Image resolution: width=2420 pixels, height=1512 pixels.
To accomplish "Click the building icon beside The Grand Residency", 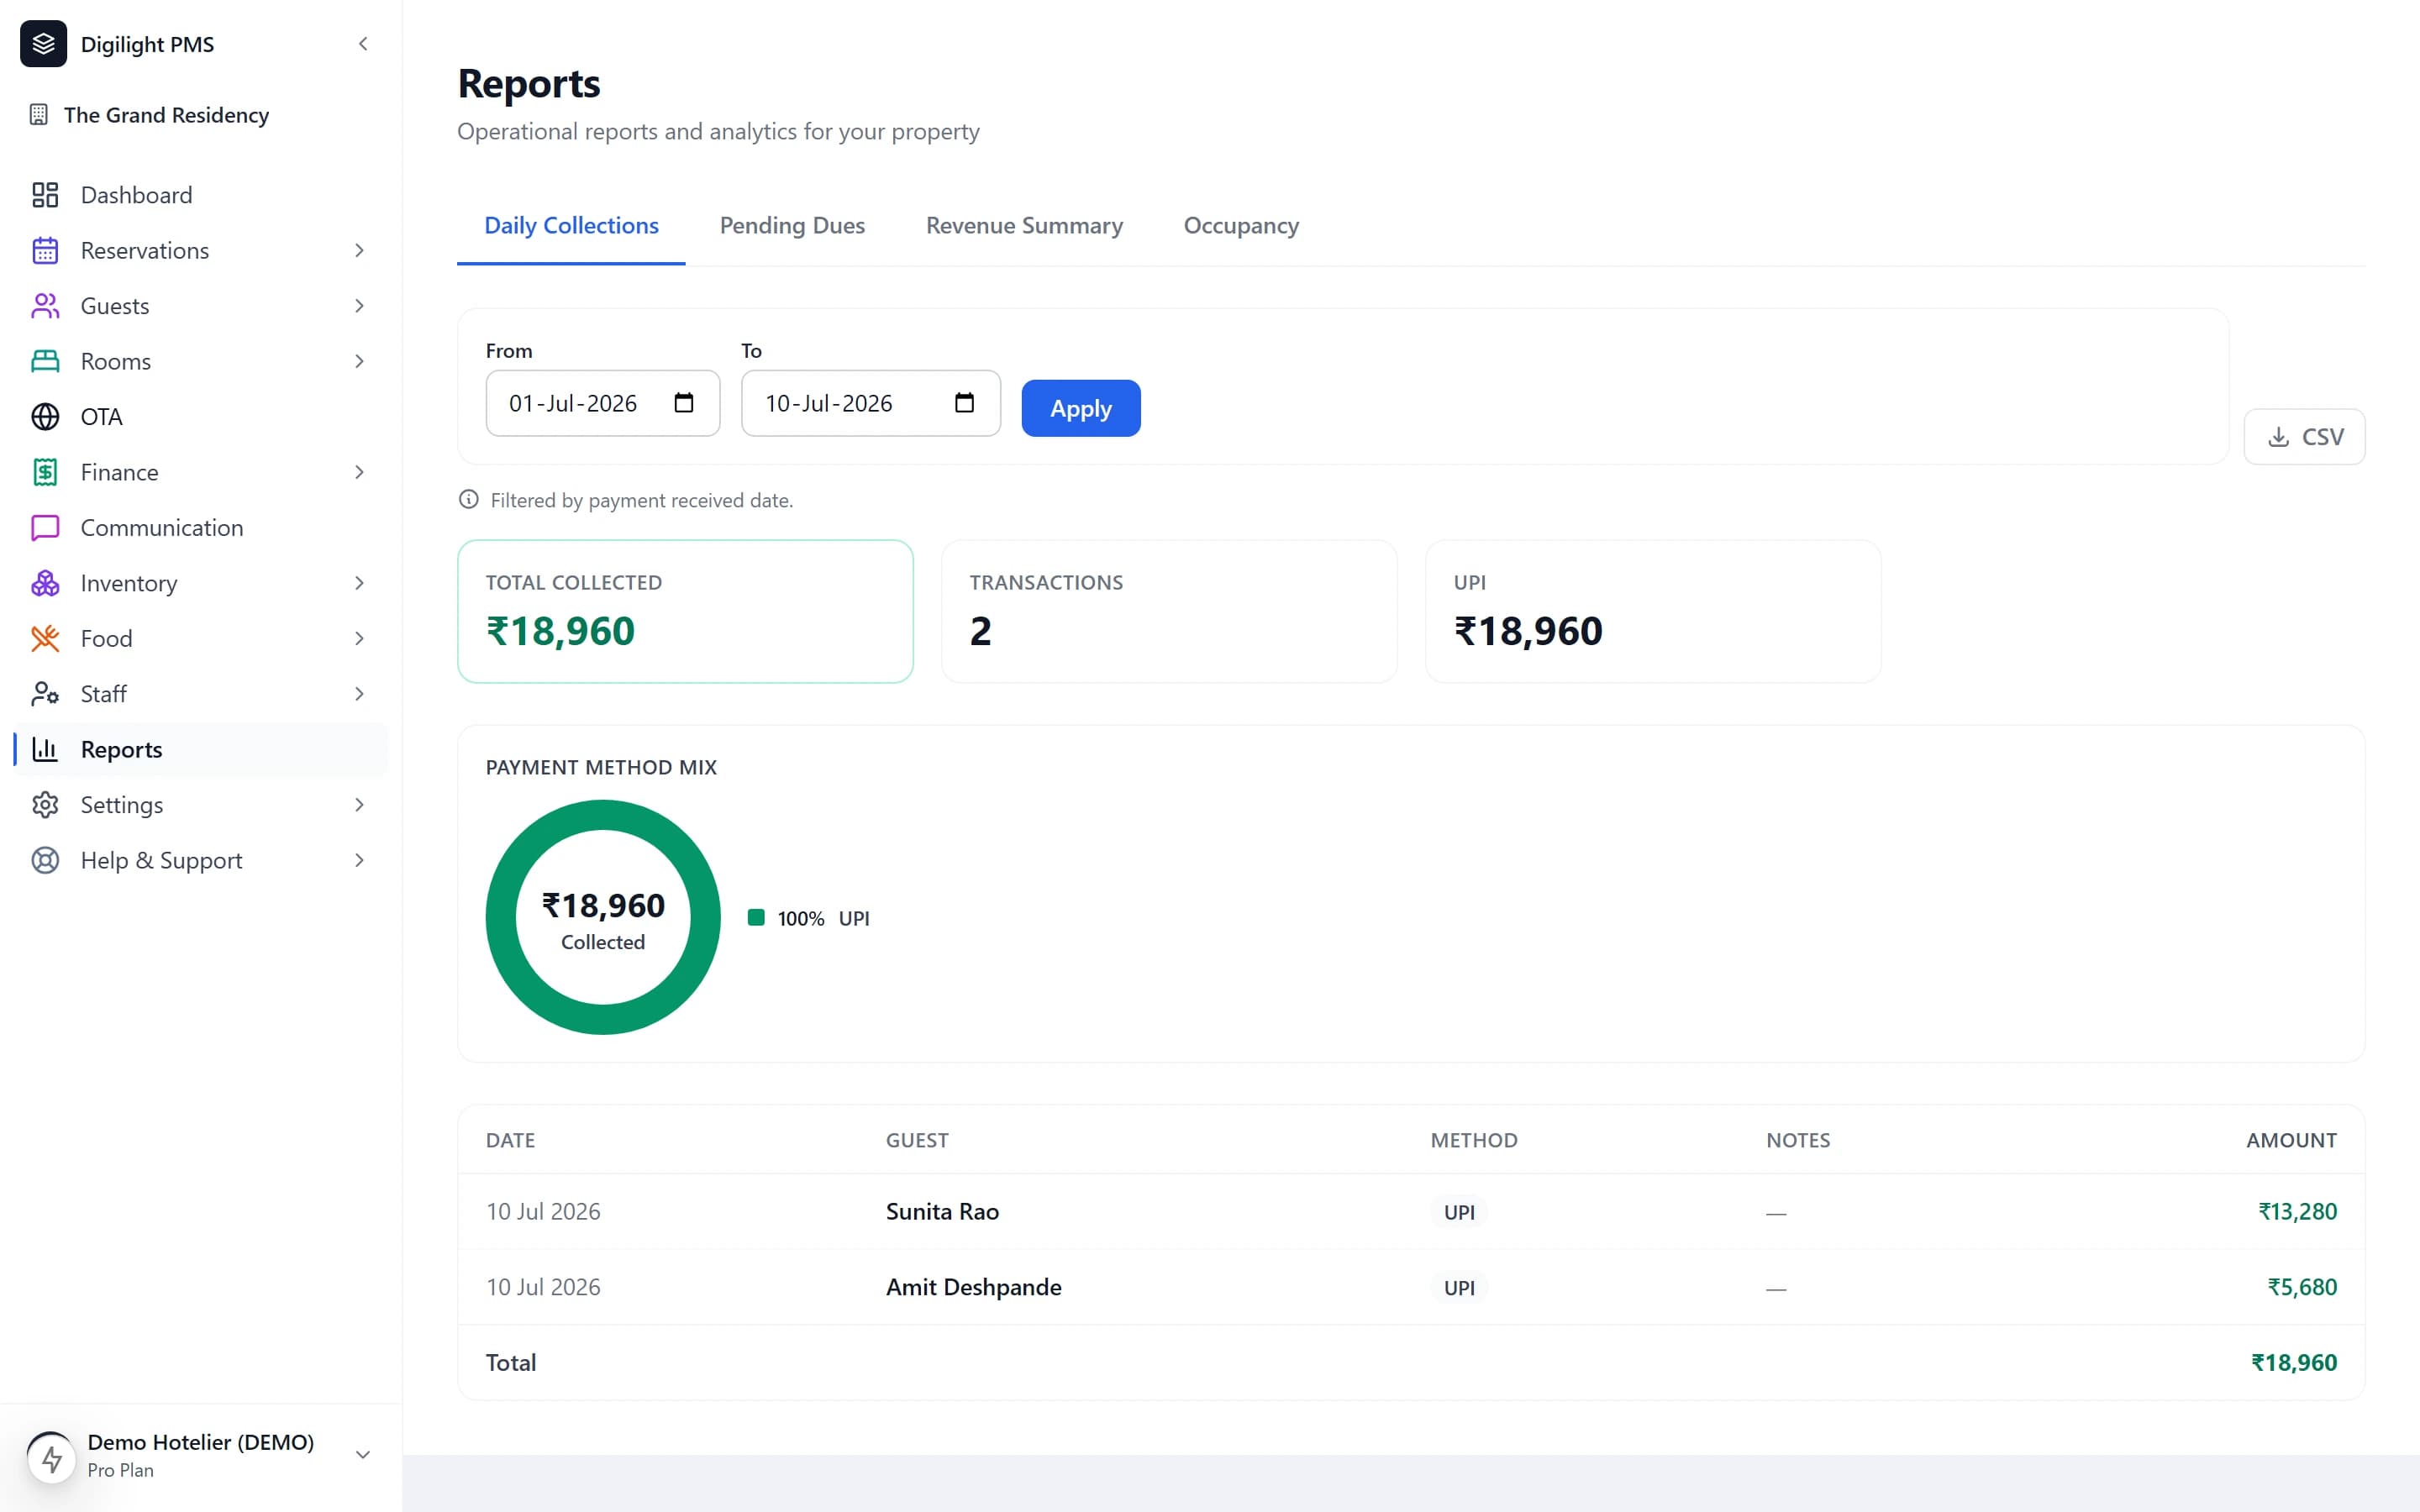I will pyautogui.click(x=39, y=115).
